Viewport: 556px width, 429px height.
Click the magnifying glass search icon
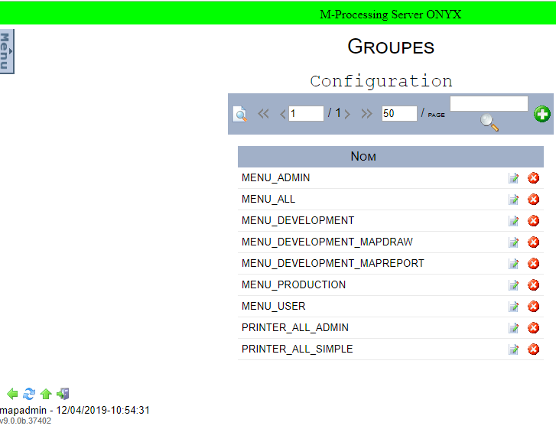[x=489, y=122]
